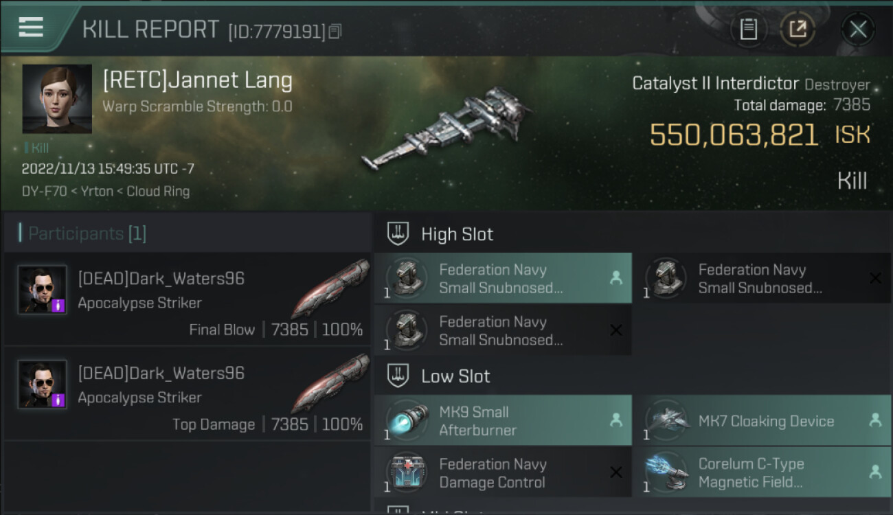Inspect the Catalyst II Interdictor ship image
Viewport: 893px width, 515px height.
[x=447, y=128]
